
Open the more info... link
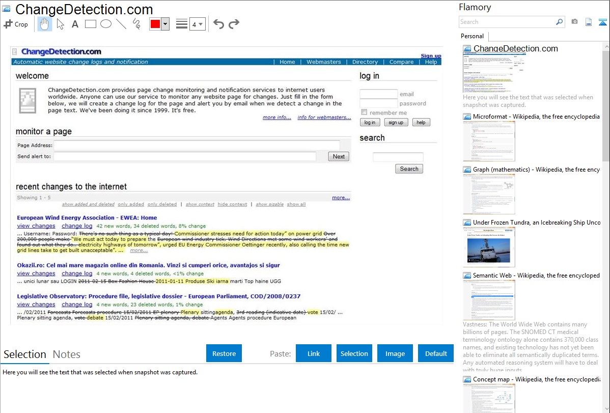click(x=277, y=117)
